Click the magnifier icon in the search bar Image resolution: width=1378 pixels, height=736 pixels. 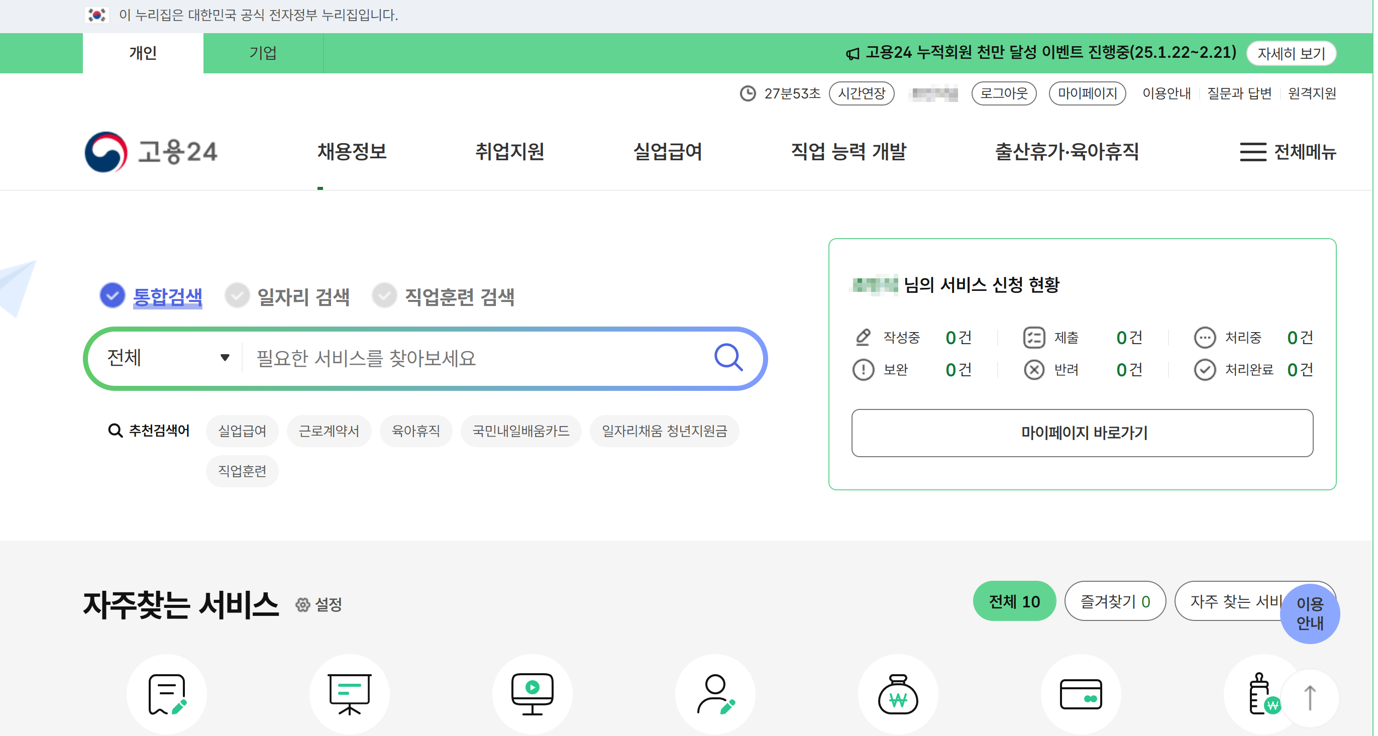coord(728,357)
